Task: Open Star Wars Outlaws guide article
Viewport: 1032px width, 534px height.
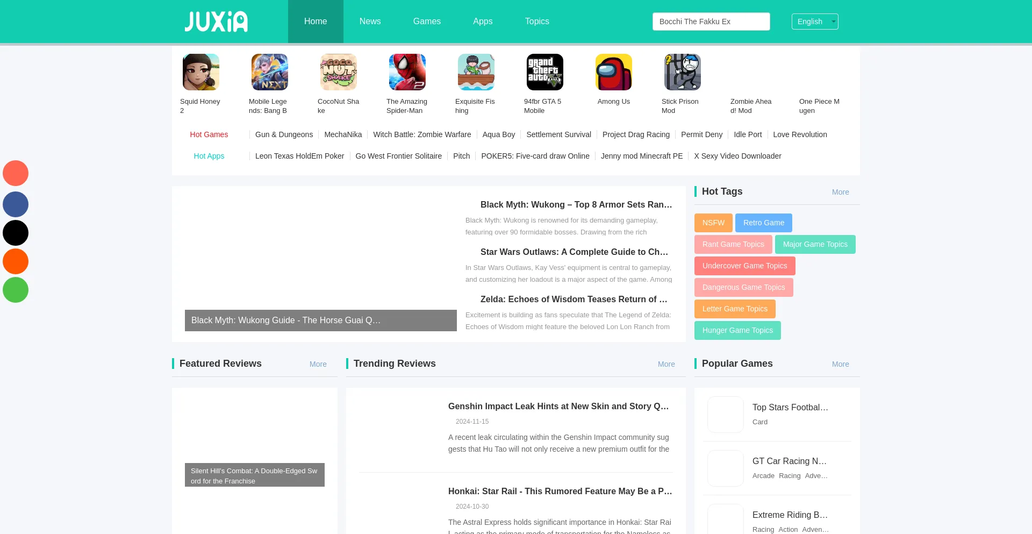Action: (575, 252)
